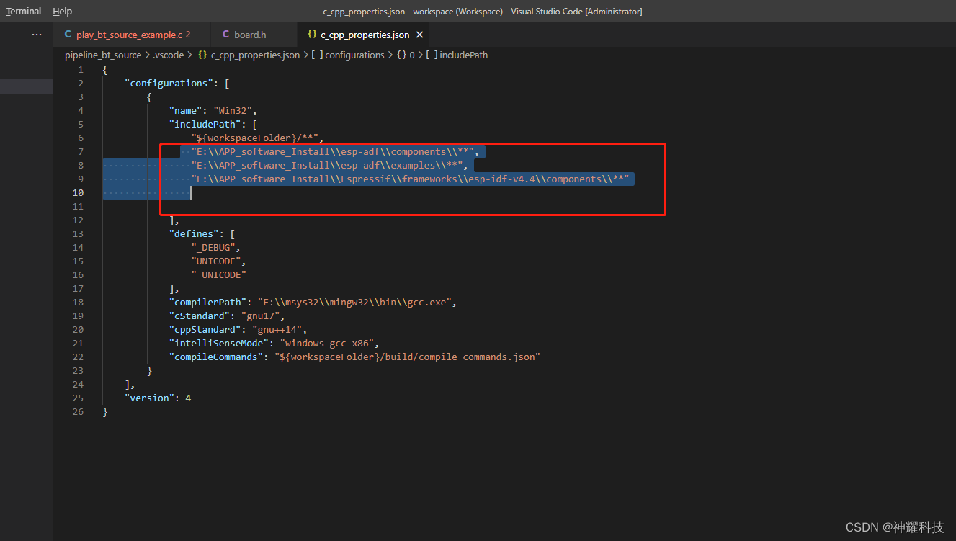Select includePath in the breadcrumb bar

coord(465,55)
